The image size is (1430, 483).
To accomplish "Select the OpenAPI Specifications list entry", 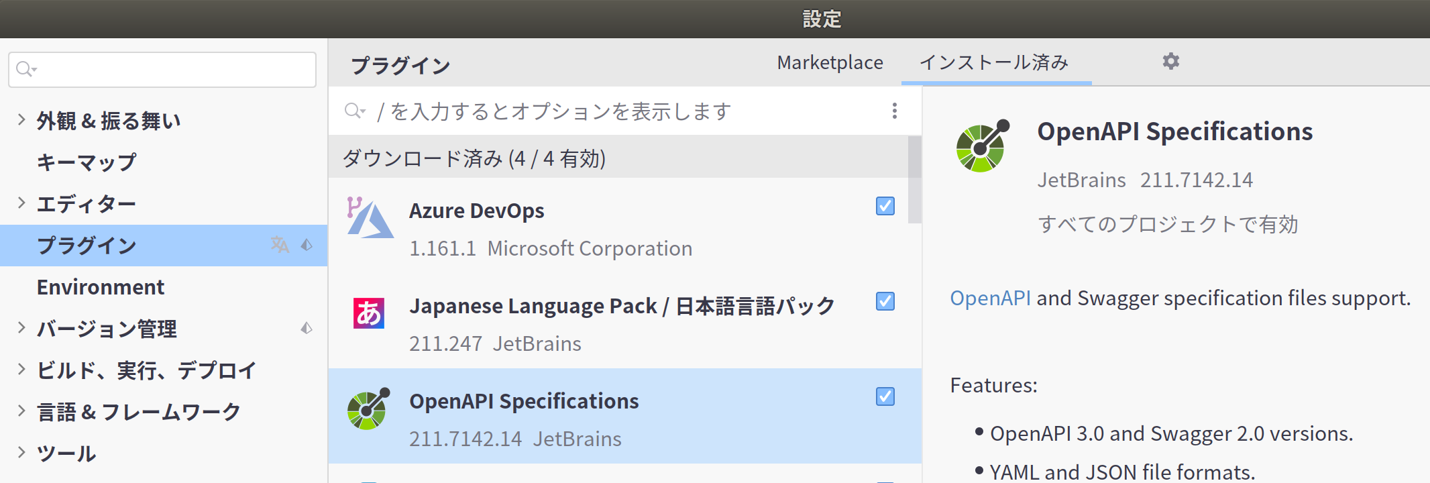I will click(625, 416).
